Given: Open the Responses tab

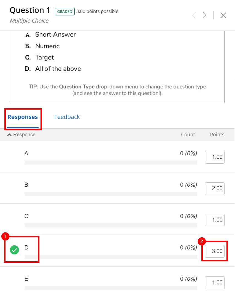Looking at the screenshot, I should (x=23, y=117).
